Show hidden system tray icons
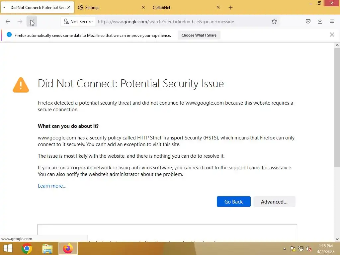 point(285,249)
